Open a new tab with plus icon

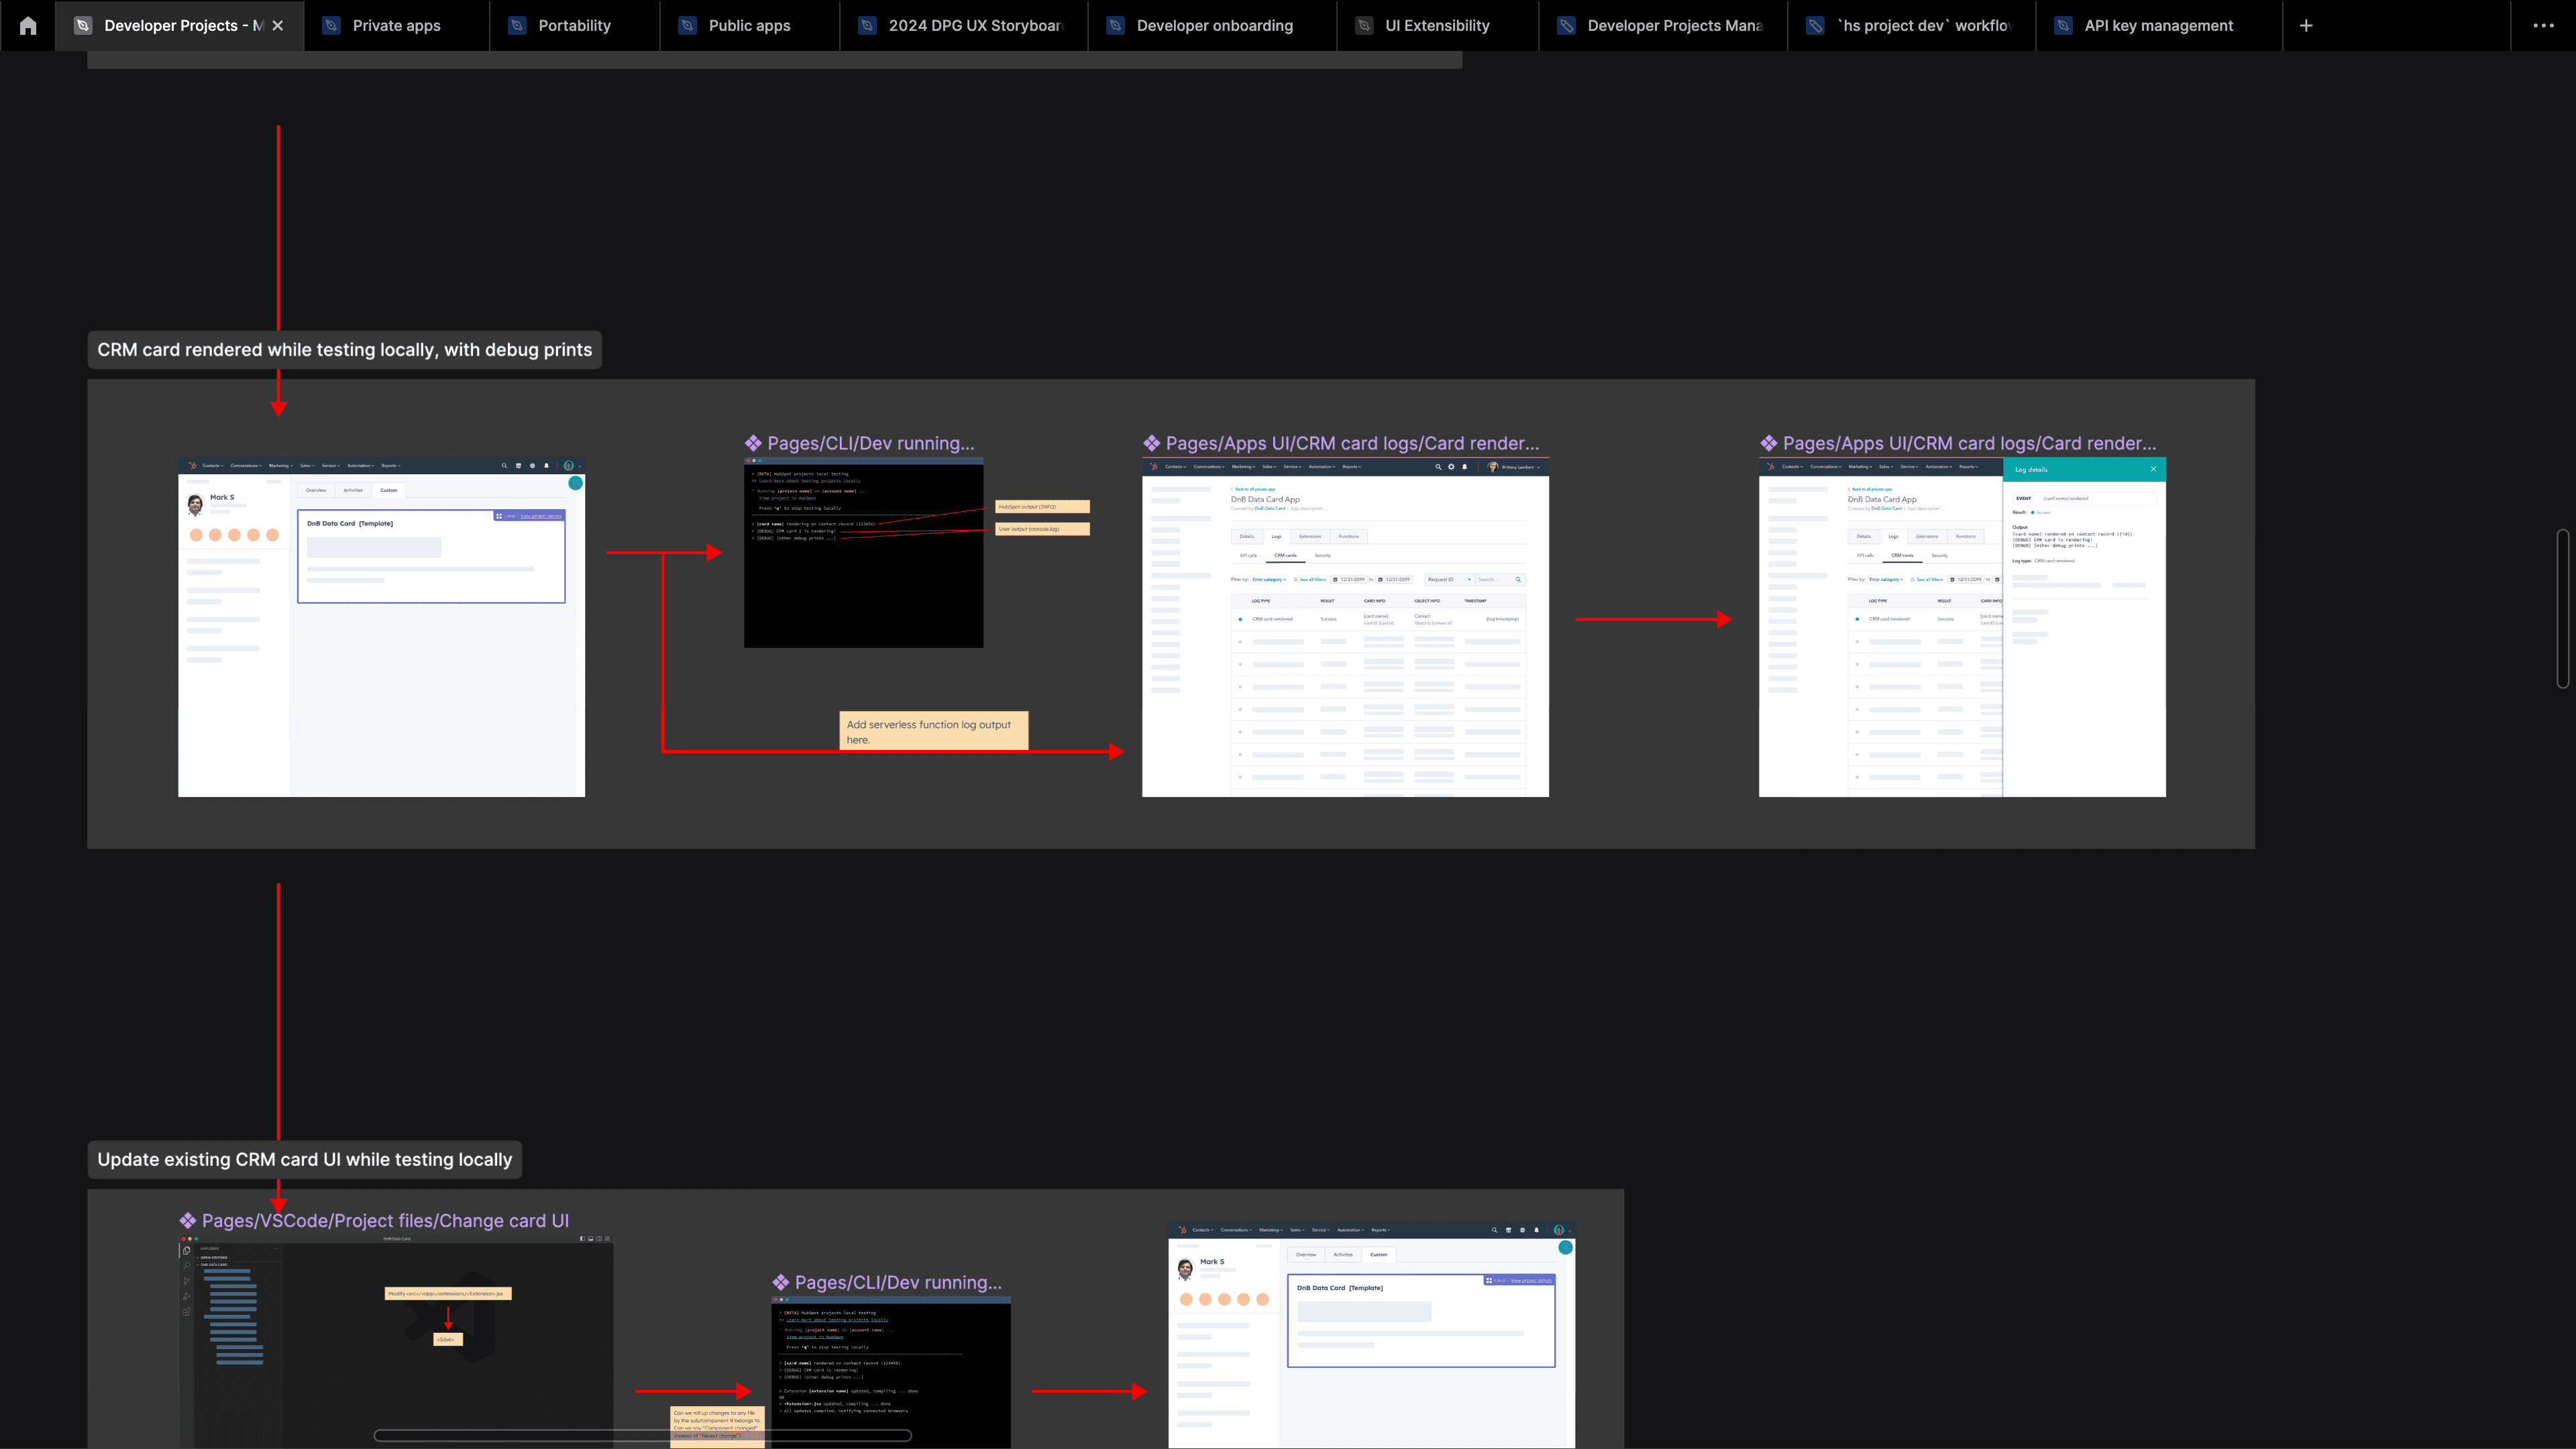[2306, 26]
